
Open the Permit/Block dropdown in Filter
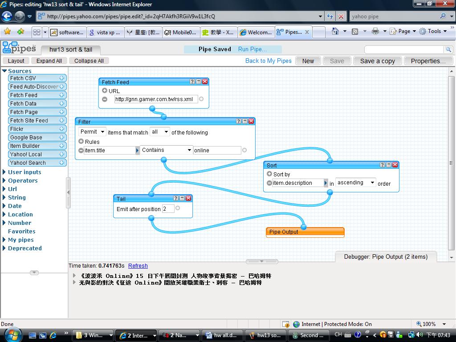[x=92, y=132]
